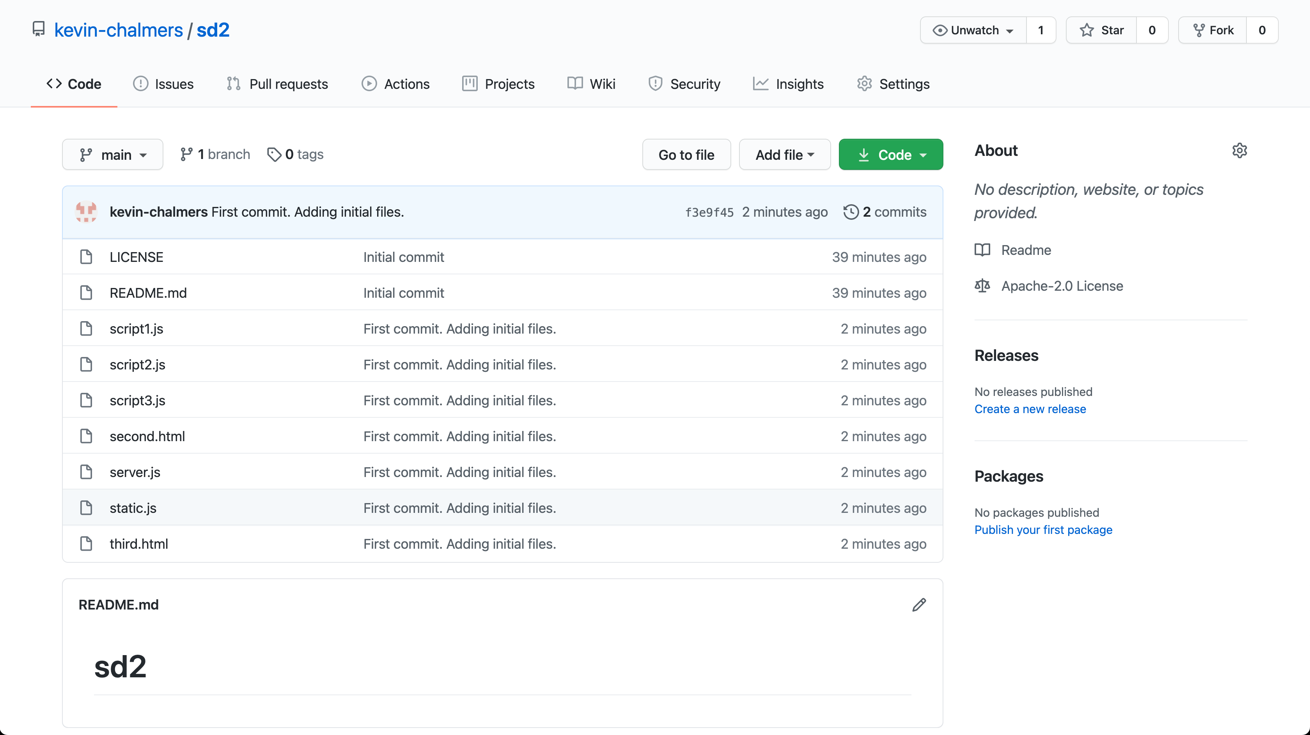The width and height of the screenshot is (1310, 735).
Task: Click the tags icon next to 0 tags
Action: [x=274, y=155]
